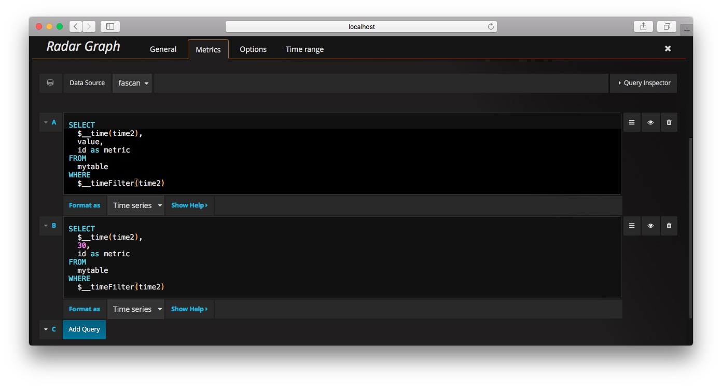Viewport: 722px width, 387px height.
Task: Open the hamburger menu for query A
Action: 632,122
